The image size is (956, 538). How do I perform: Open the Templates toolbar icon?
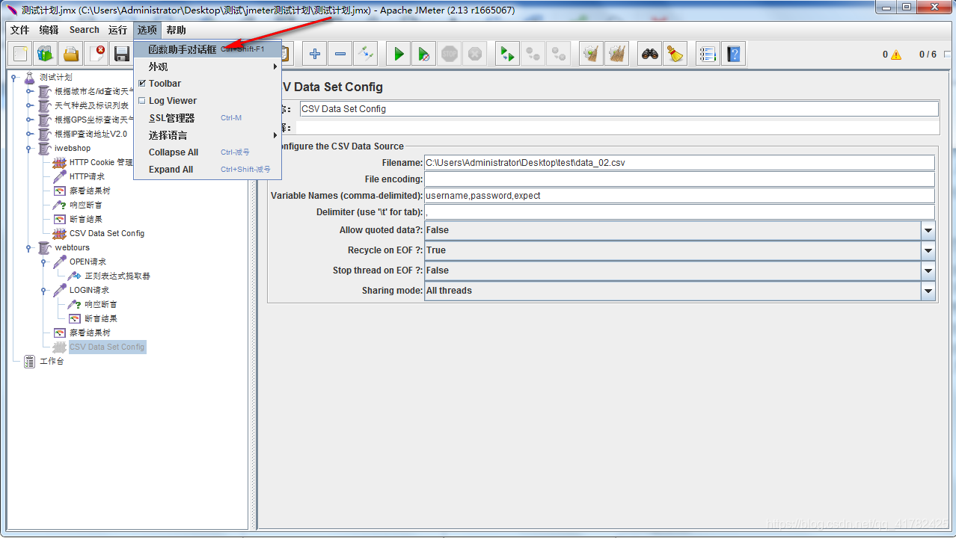pyautogui.click(x=46, y=54)
